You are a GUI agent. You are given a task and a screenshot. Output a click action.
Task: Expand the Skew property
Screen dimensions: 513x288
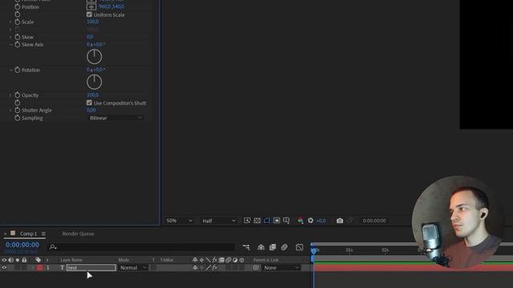(10, 37)
